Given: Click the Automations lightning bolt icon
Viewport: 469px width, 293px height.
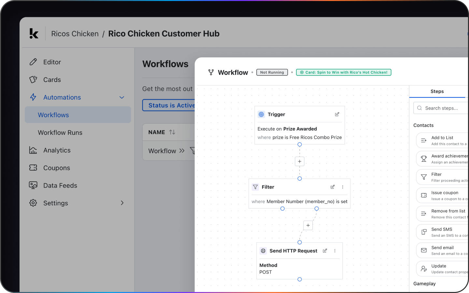Looking at the screenshot, I should tap(33, 97).
